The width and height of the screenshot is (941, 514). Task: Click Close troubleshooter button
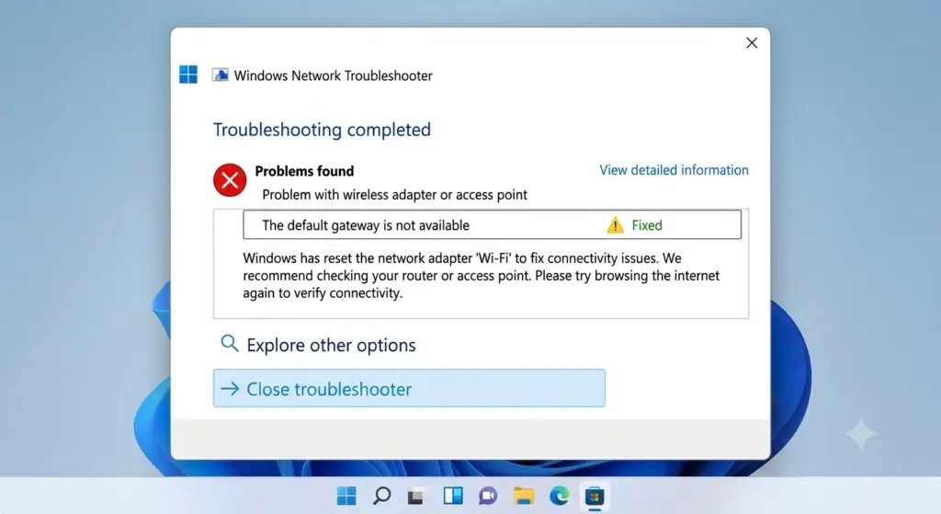pos(409,388)
